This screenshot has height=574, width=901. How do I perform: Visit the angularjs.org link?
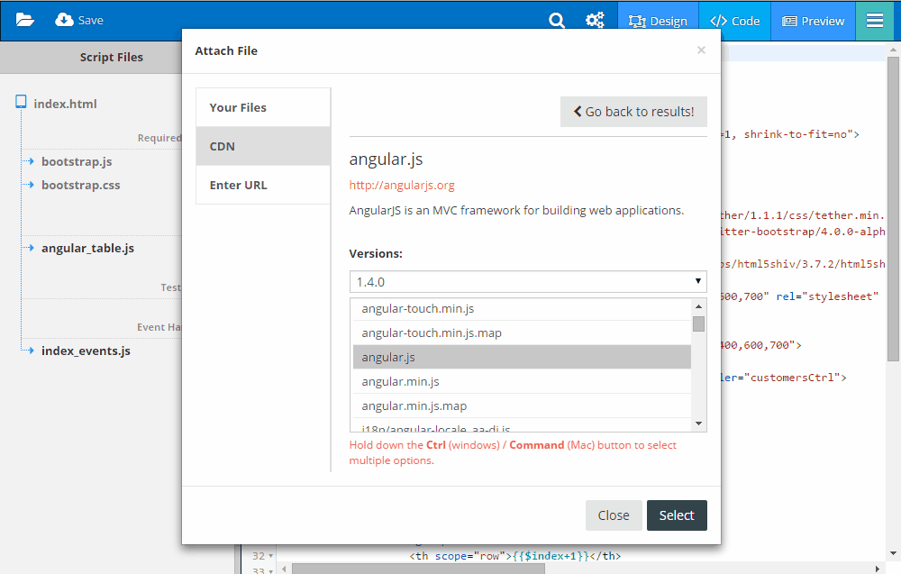click(x=402, y=185)
